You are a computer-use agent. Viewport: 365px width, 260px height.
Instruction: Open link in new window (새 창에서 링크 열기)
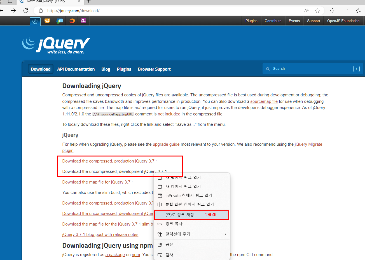(x=192, y=186)
